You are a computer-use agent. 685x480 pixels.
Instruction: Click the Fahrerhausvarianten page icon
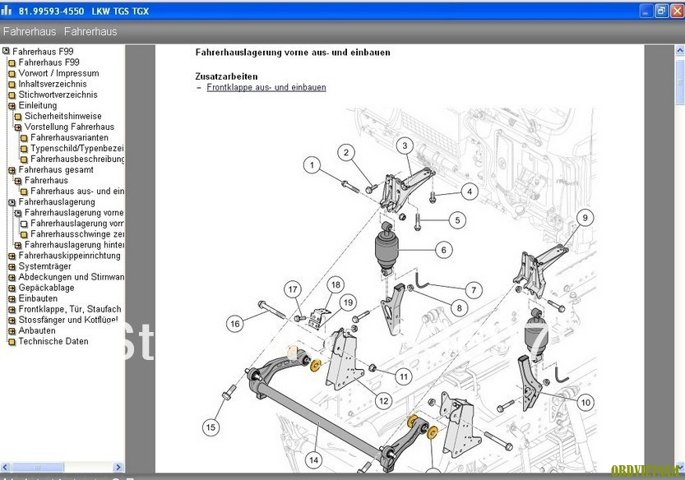(24, 138)
